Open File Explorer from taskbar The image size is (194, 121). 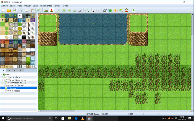tap(69, 118)
